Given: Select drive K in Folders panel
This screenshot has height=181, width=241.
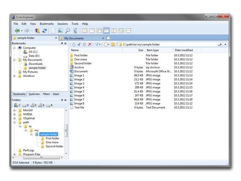Looking at the screenshot, I should tap(41, 105).
